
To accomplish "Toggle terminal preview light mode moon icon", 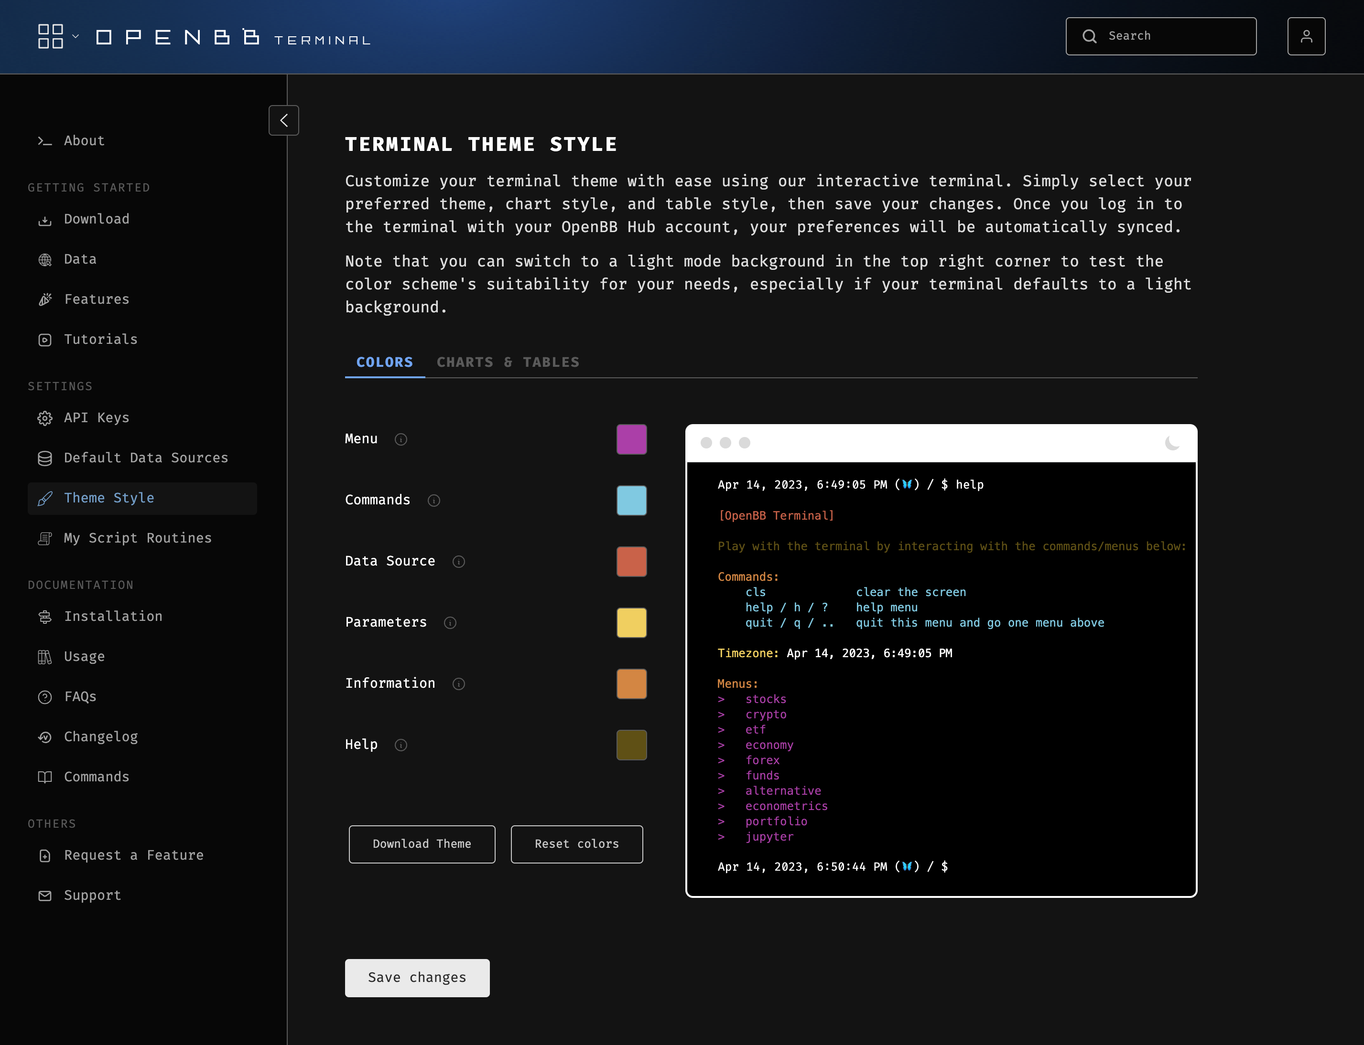I will click(1172, 443).
